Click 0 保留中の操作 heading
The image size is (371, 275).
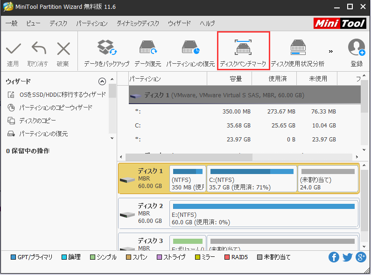point(28,151)
